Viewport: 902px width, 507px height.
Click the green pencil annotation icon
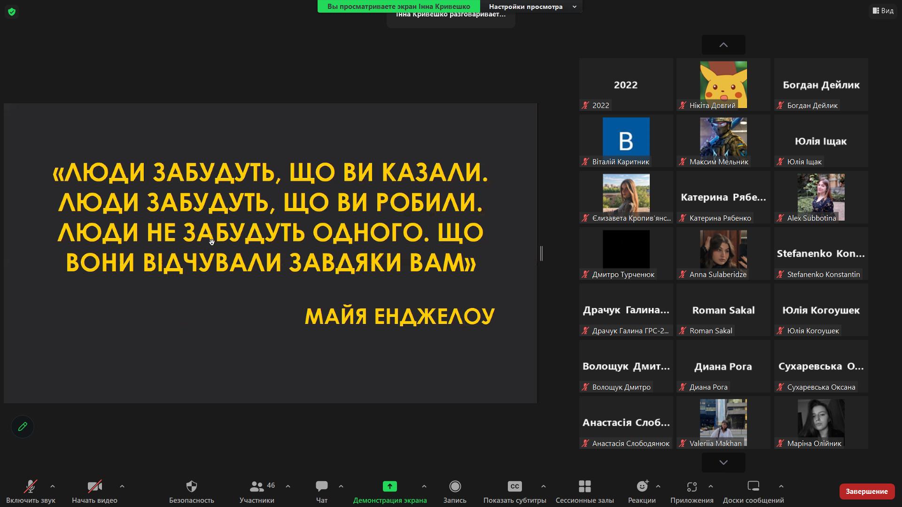(23, 427)
